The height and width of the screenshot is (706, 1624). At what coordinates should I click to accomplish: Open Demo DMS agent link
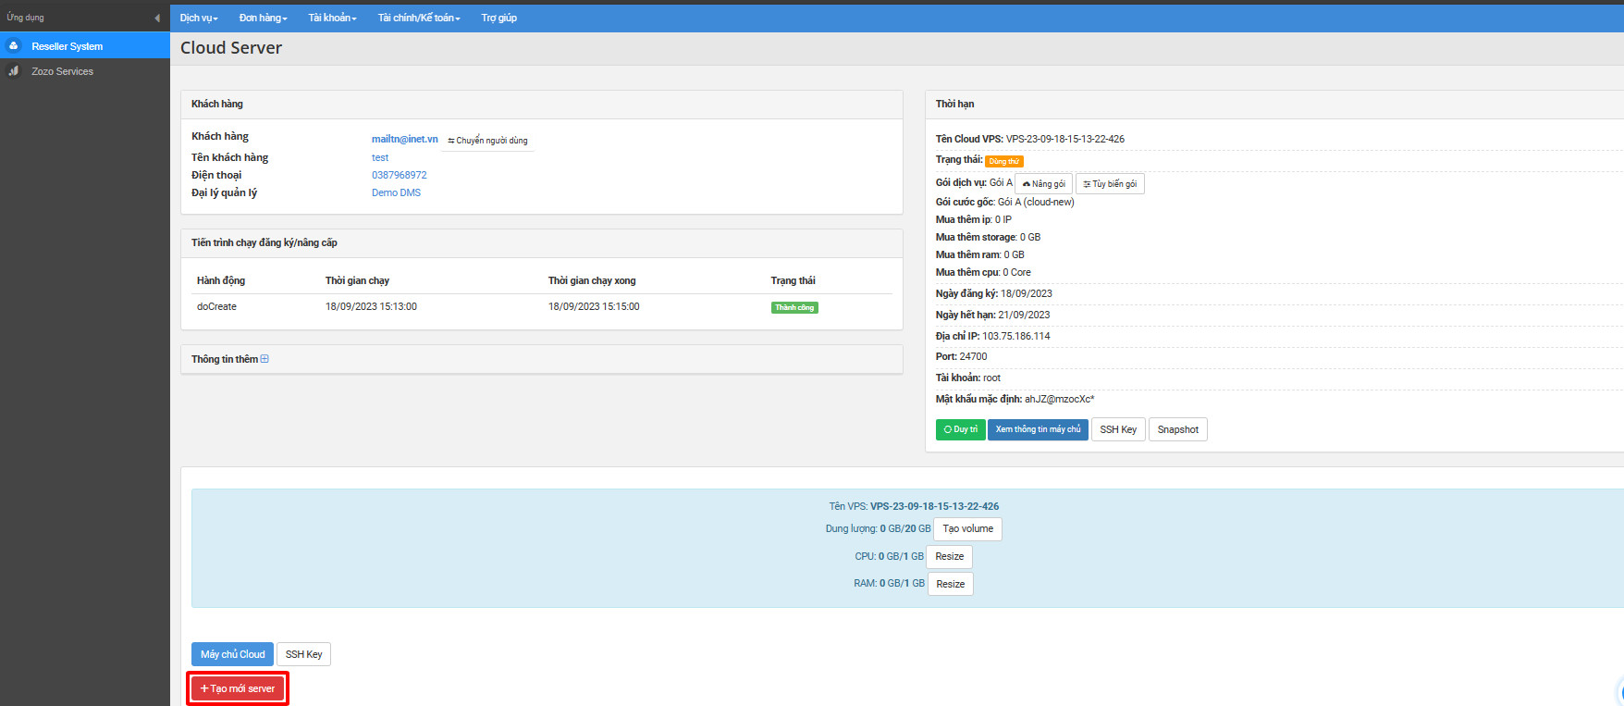396,192
